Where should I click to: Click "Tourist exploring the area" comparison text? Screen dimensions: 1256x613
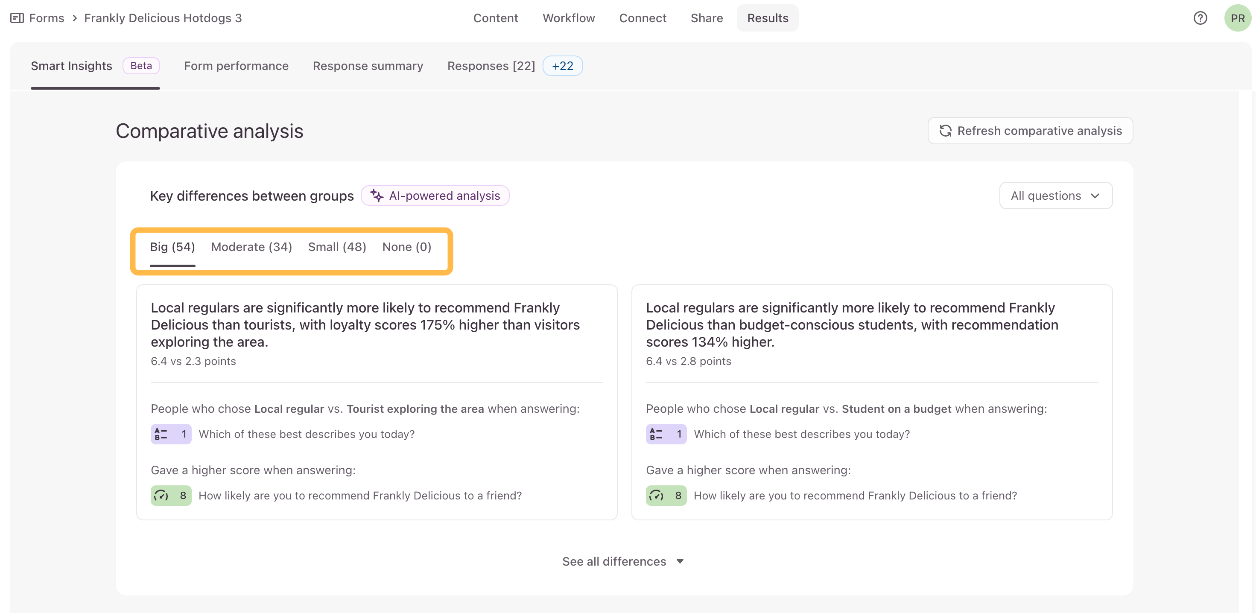point(415,409)
